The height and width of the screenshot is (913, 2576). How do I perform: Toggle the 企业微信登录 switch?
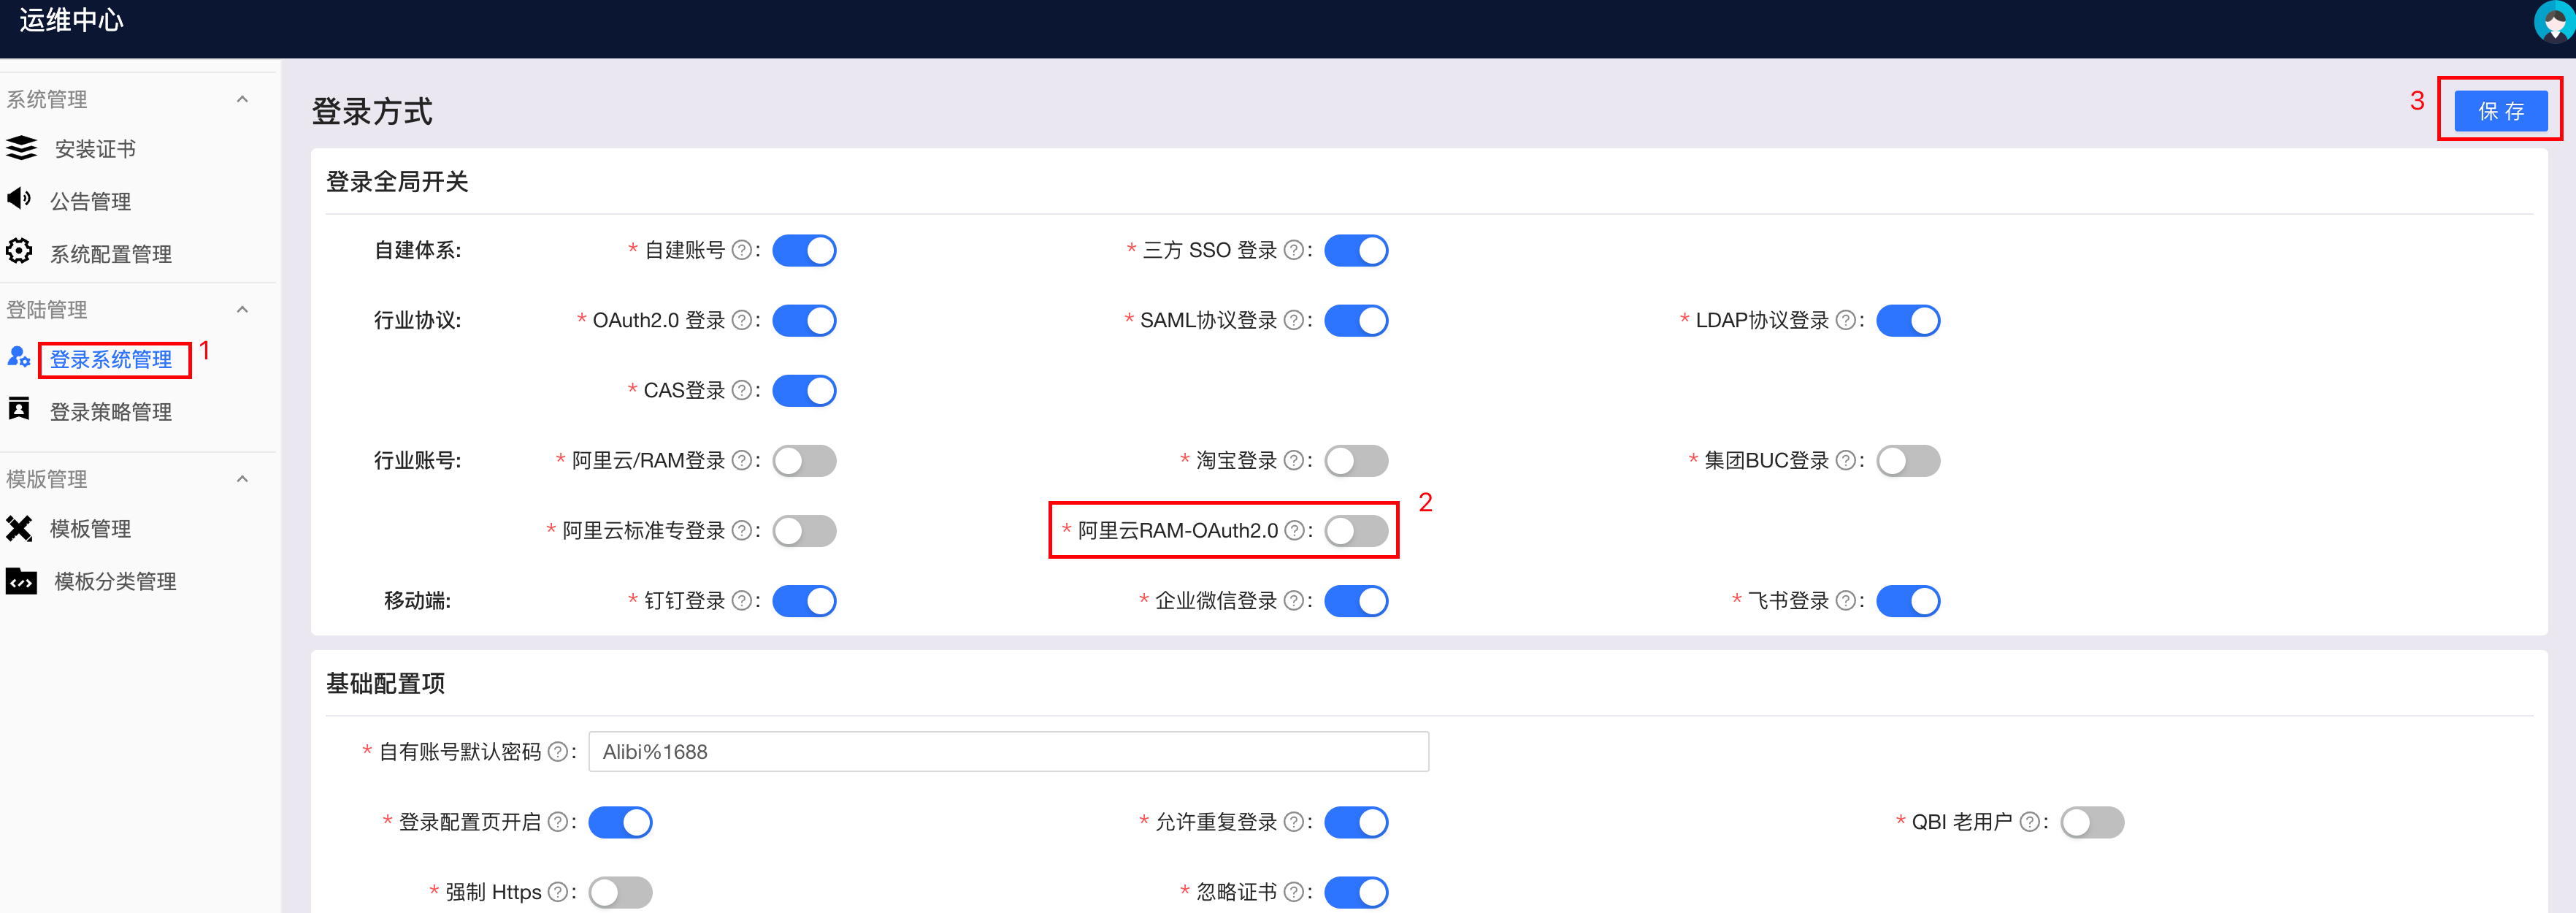[x=1356, y=600]
